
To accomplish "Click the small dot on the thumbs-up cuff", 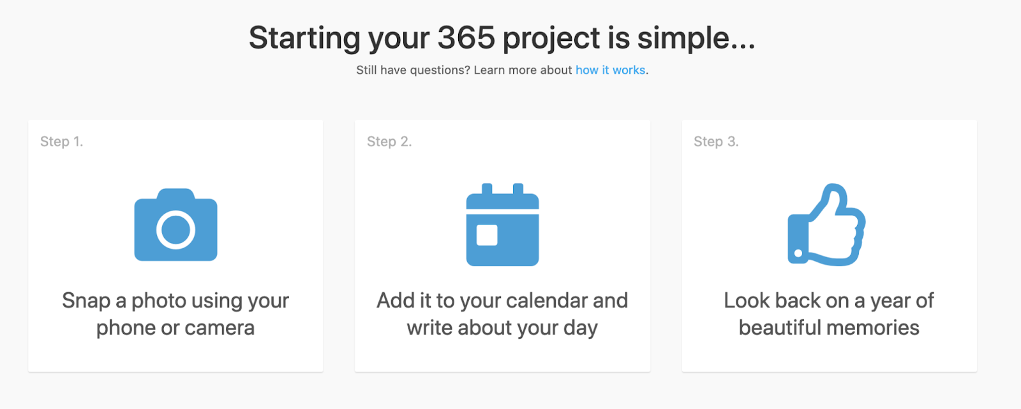I will pyautogui.click(x=798, y=253).
